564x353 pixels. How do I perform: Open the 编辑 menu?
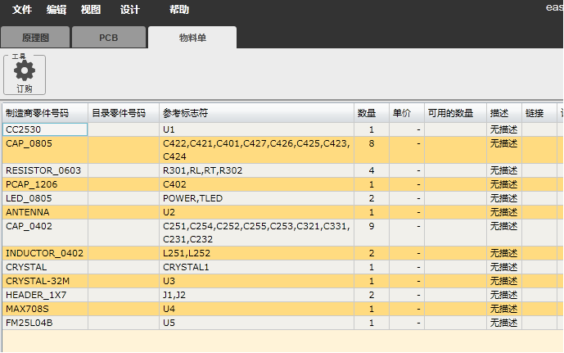pos(56,9)
